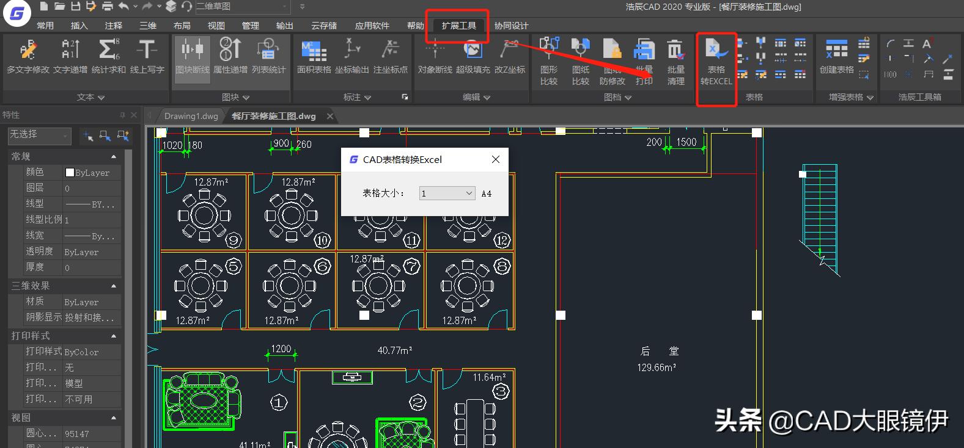Open the 多文字修改 text edit tool
The width and height of the screenshot is (964, 448).
coord(28,57)
